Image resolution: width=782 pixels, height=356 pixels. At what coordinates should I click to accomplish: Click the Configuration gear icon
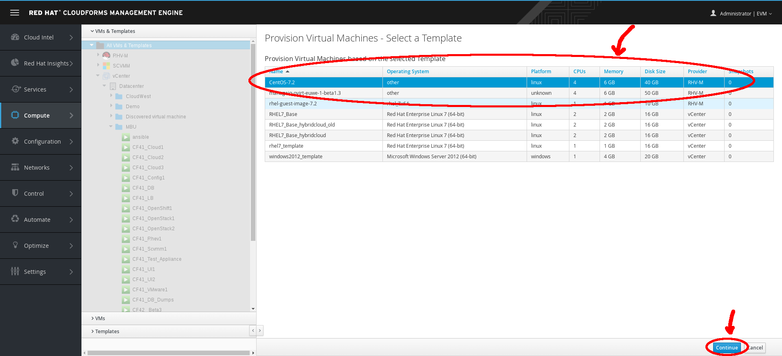click(x=15, y=141)
